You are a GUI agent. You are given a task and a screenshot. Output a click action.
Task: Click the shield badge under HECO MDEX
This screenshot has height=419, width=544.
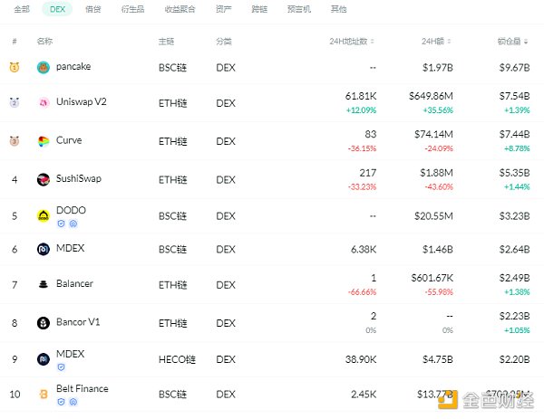coord(61,367)
